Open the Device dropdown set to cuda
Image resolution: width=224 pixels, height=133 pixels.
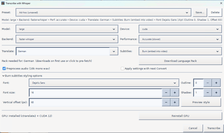(x=180, y=29)
